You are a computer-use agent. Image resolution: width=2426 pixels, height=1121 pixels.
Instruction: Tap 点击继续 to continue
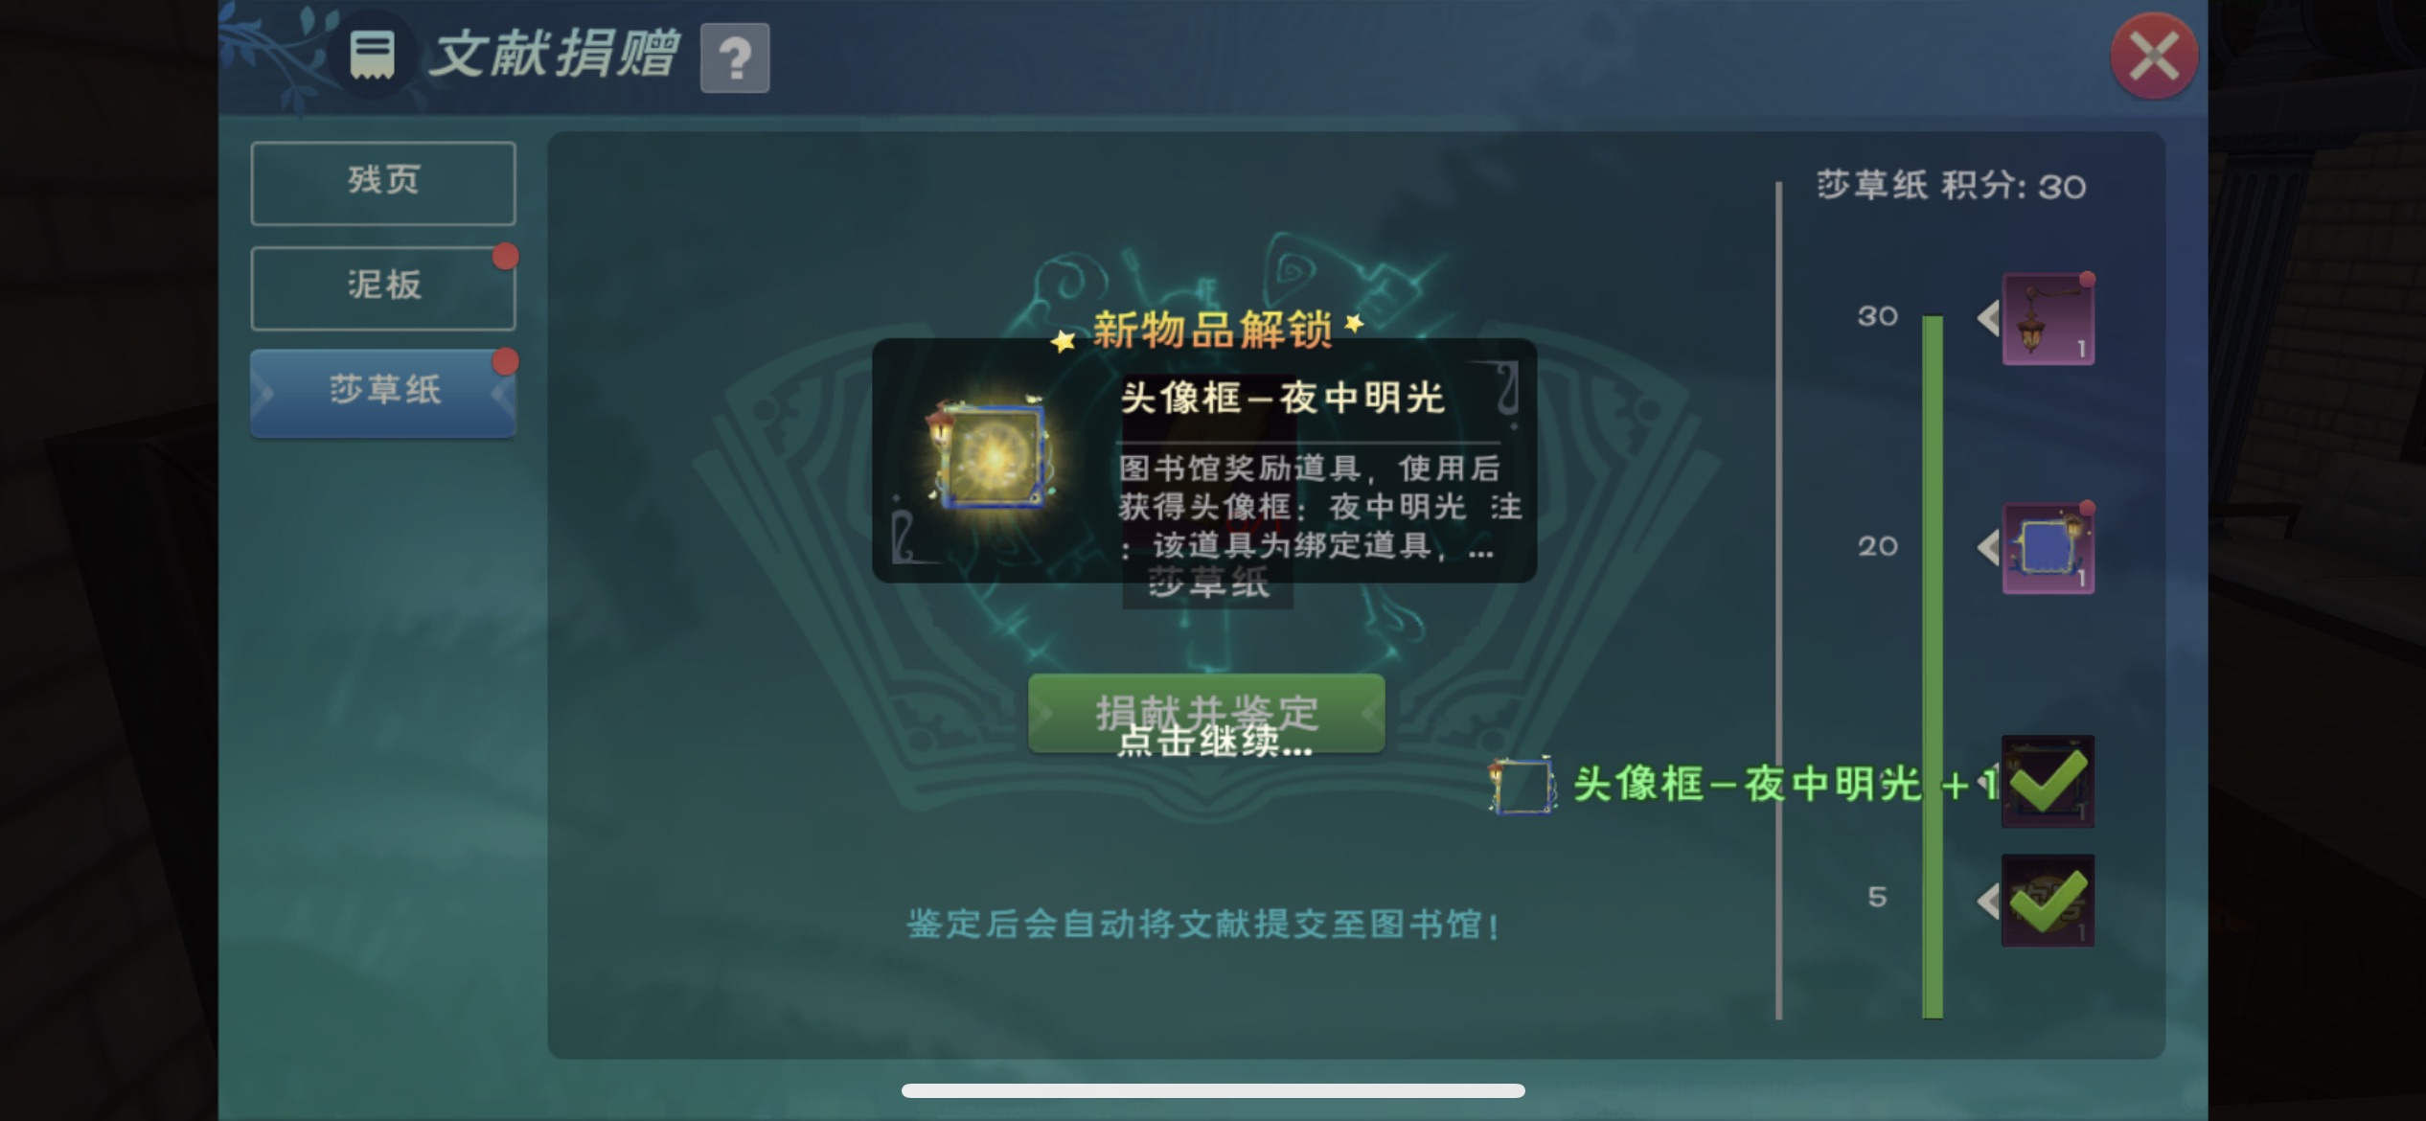[x=1214, y=742]
